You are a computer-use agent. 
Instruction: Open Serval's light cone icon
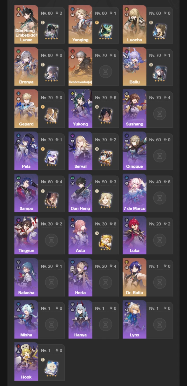[105, 157]
